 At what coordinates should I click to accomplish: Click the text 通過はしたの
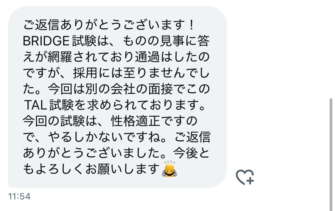pos(172,57)
